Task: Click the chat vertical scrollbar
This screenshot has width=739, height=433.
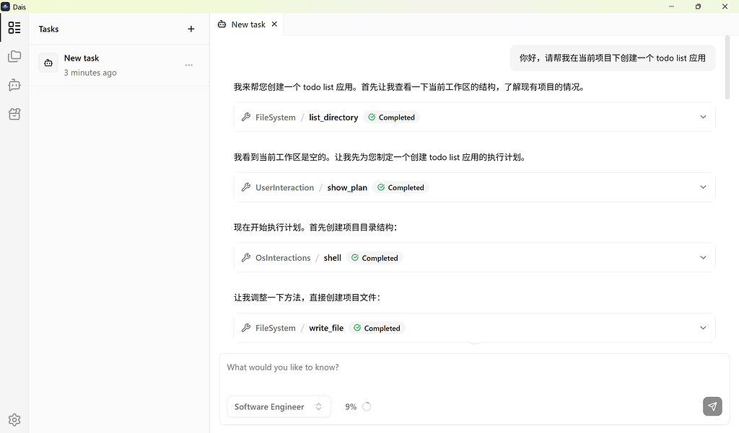Action: click(727, 67)
